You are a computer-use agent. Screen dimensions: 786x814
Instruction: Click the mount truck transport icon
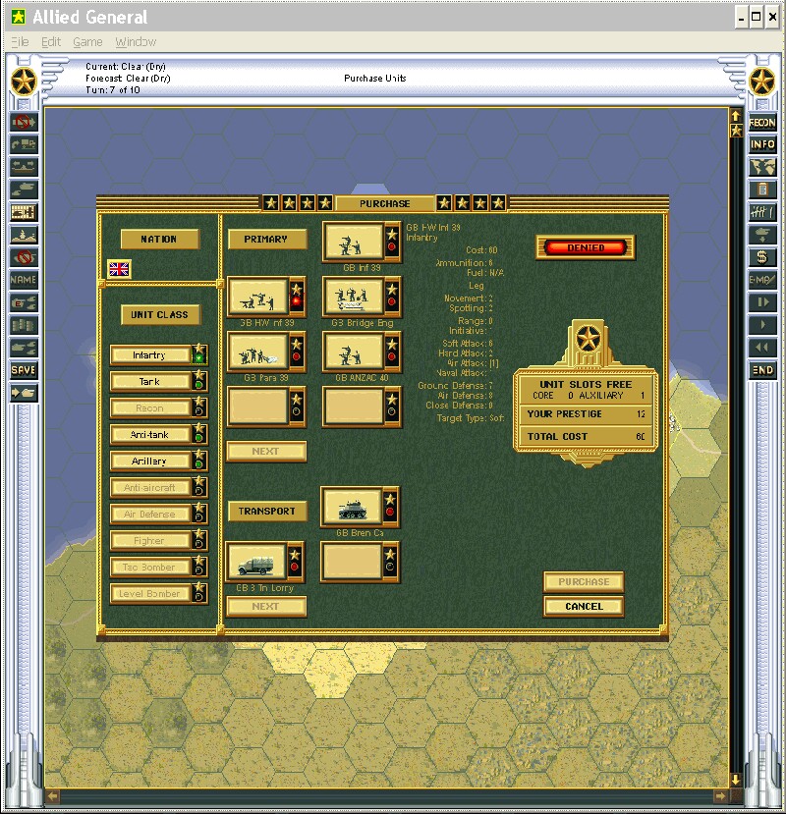point(24,144)
